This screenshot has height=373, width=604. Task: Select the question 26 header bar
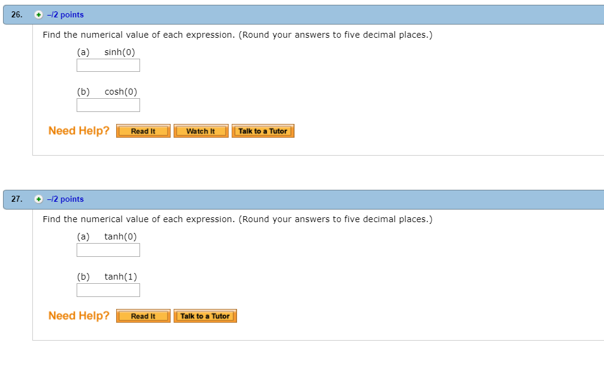pyautogui.click(x=359, y=14)
